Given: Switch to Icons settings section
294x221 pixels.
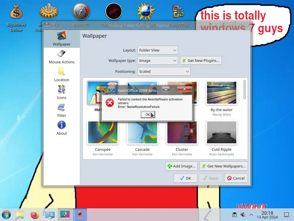Looking at the screenshot, I should 62,92.
